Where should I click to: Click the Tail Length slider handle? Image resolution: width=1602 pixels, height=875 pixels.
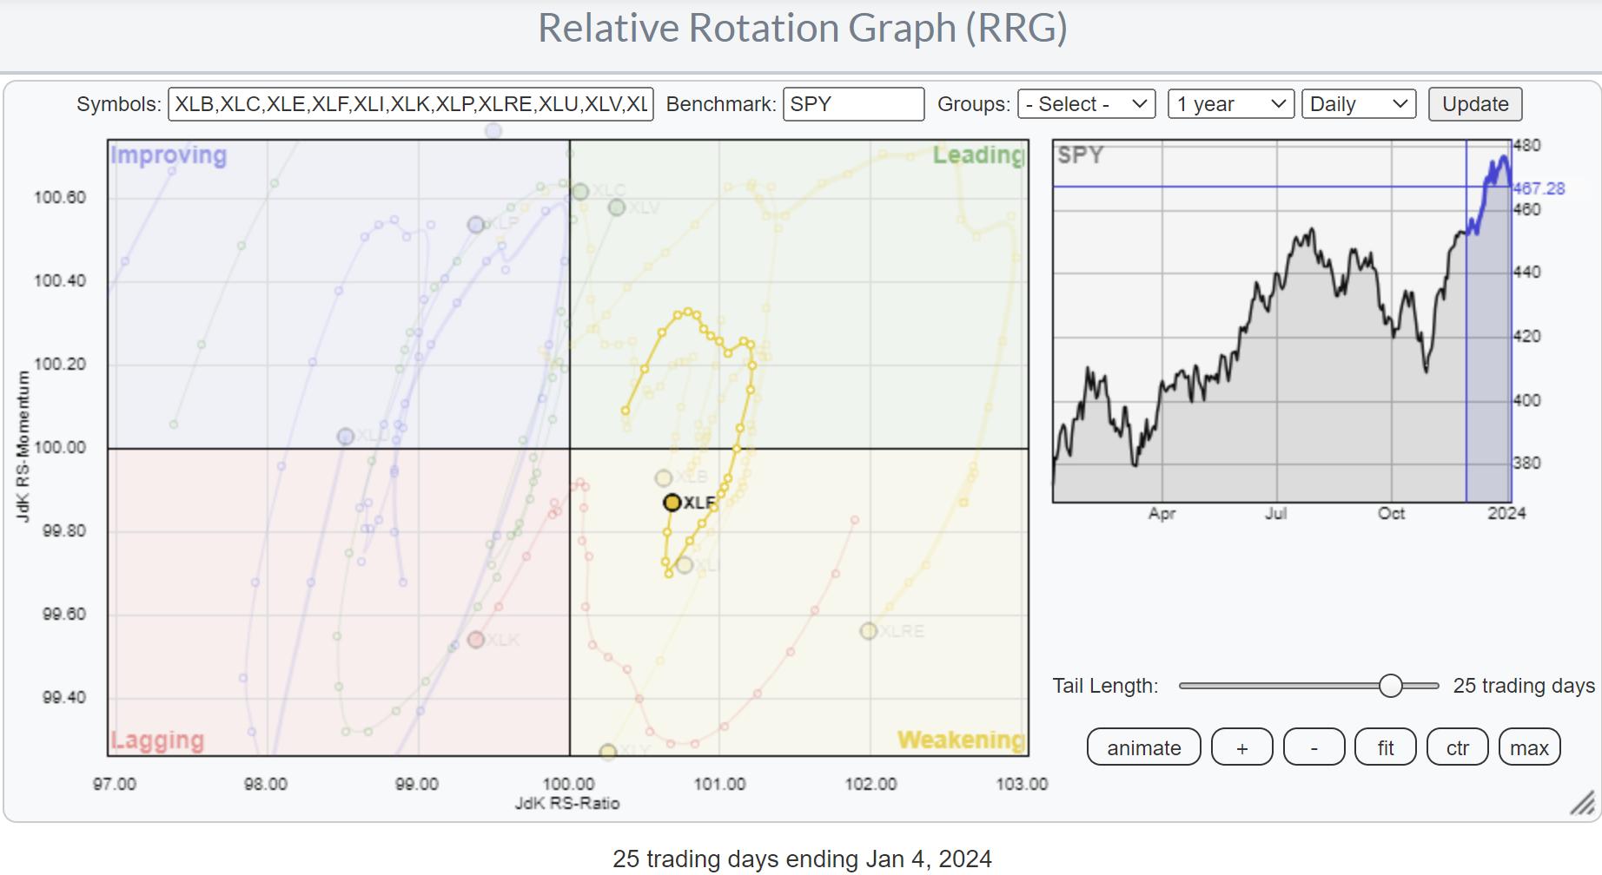click(1390, 686)
